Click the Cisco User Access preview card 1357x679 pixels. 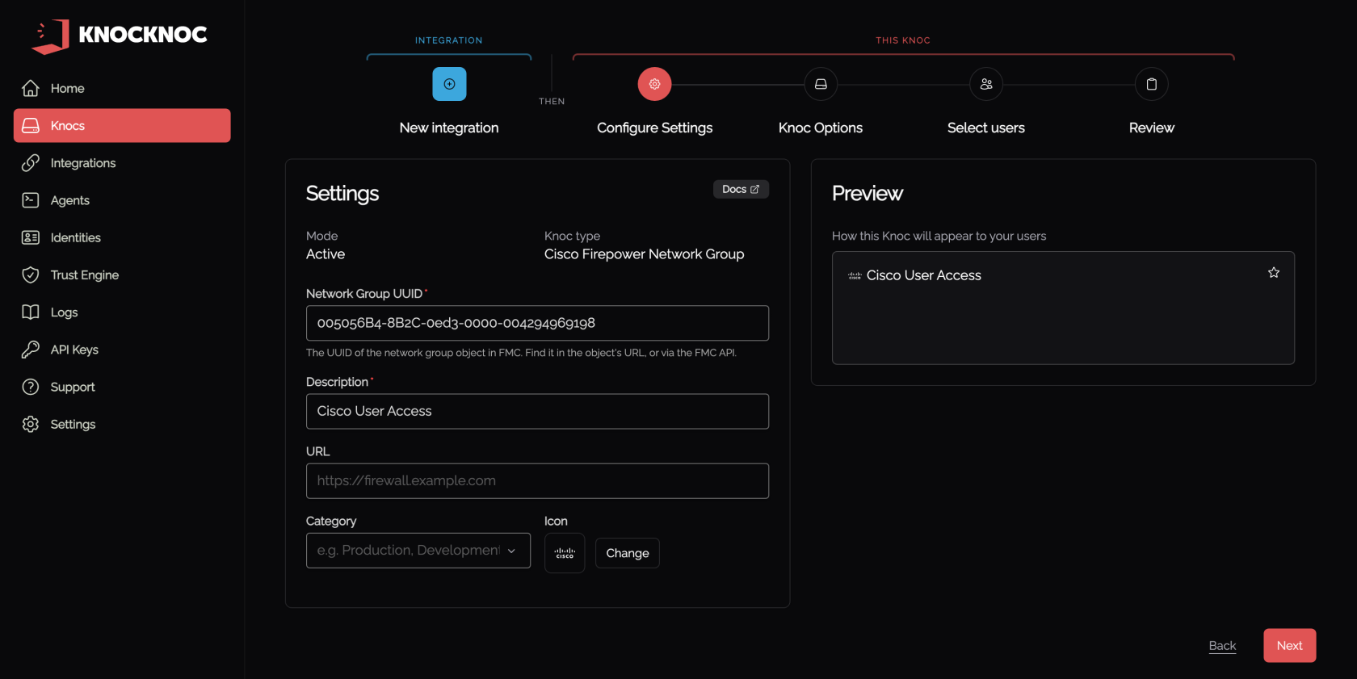[1063, 308]
